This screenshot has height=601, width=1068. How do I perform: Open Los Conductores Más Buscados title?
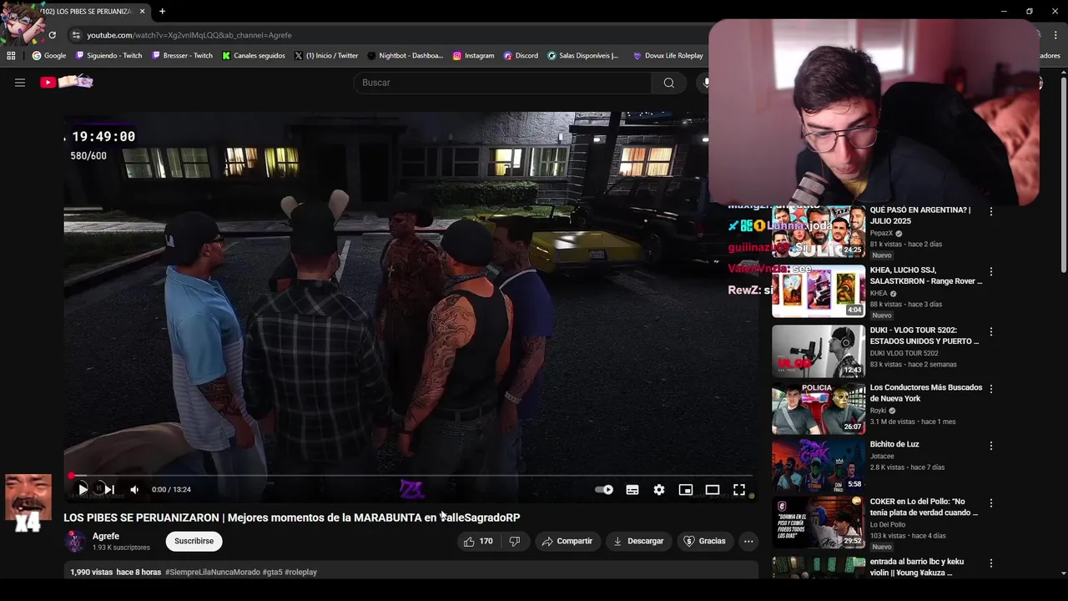click(926, 393)
